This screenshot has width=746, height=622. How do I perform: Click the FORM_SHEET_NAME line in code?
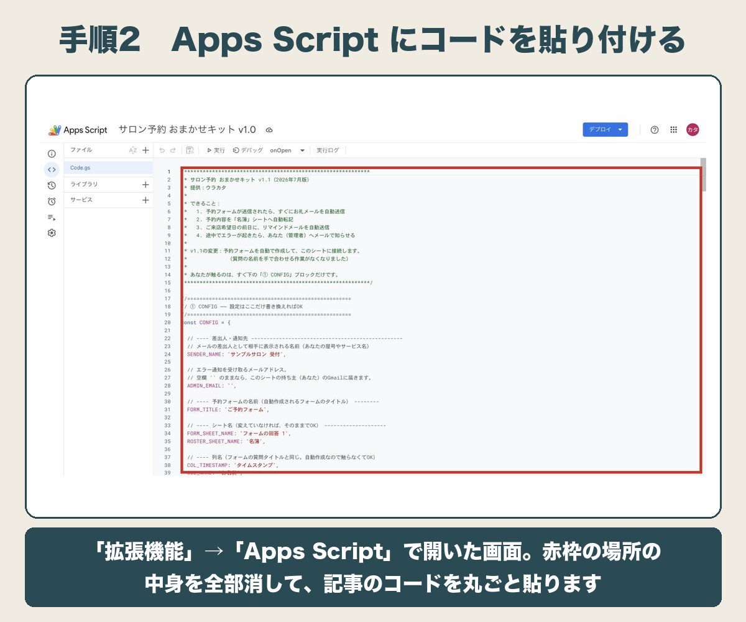pyautogui.click(x=239, y=433)
